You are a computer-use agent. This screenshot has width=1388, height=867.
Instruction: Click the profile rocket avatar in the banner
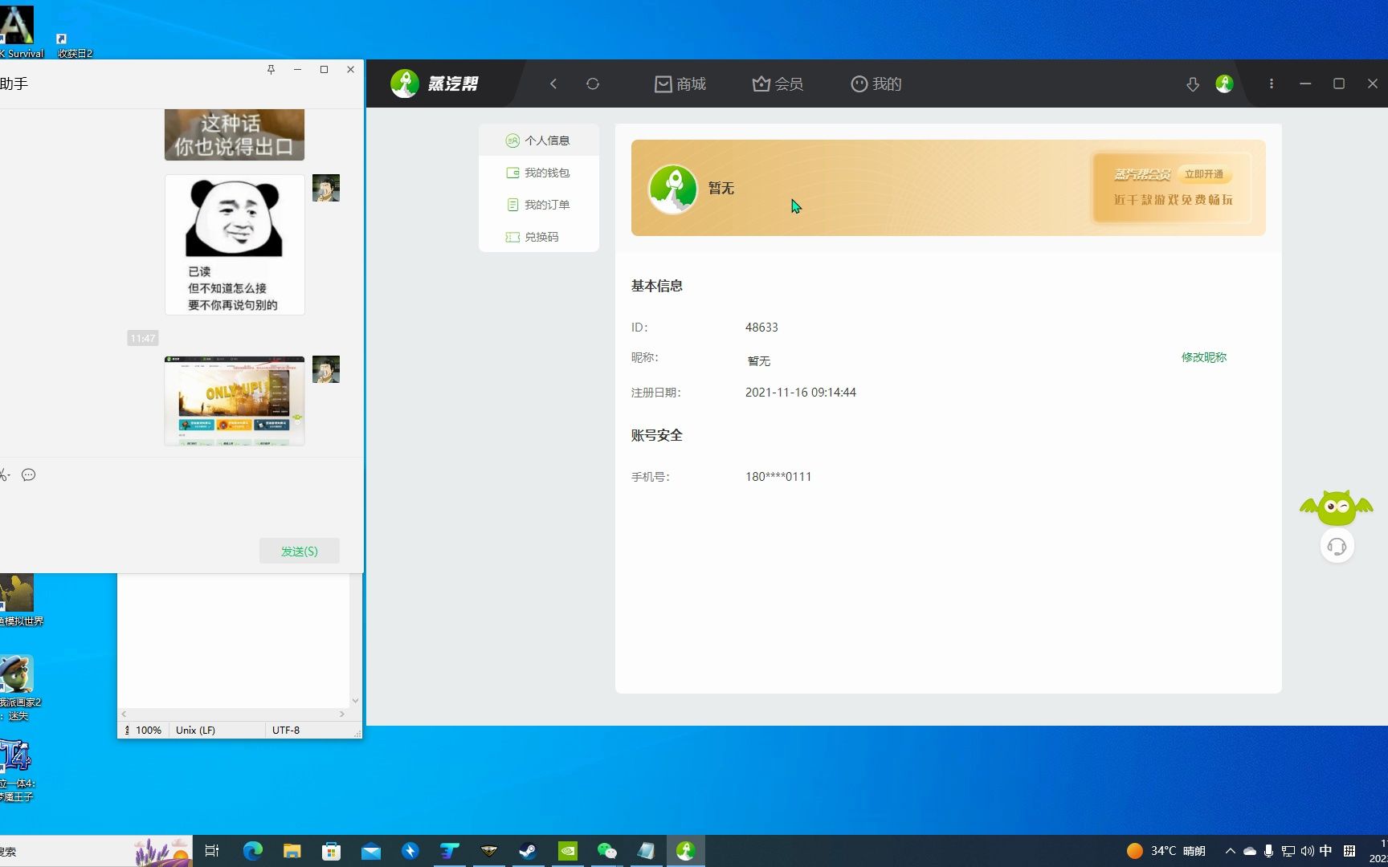coord(673,189)
